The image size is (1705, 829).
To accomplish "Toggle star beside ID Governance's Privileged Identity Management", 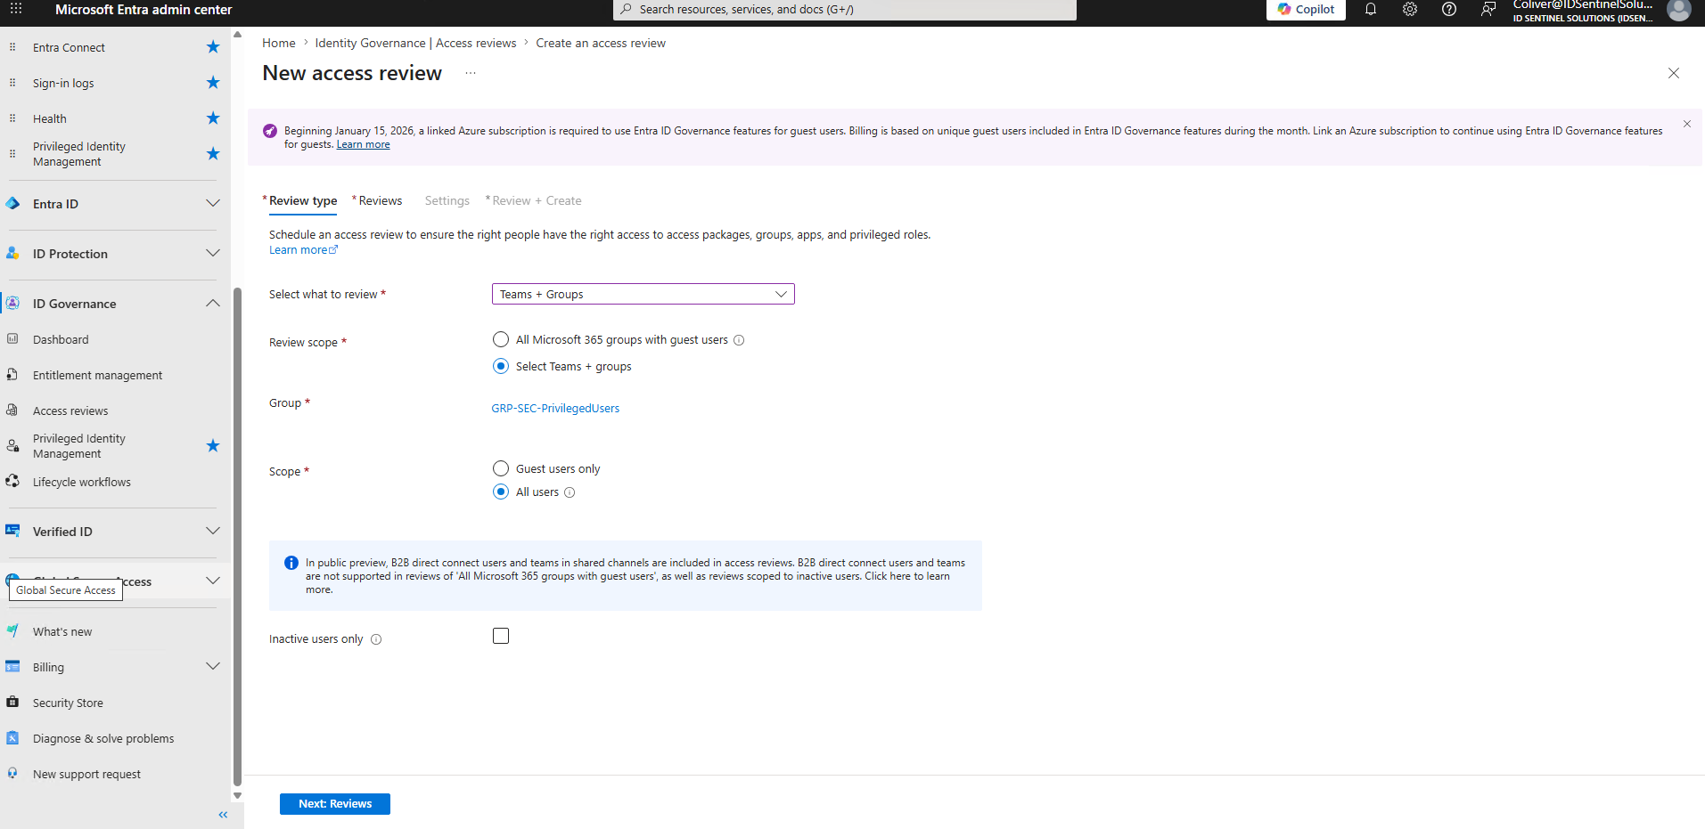I will pyautogui.click(x=213, y=446).
